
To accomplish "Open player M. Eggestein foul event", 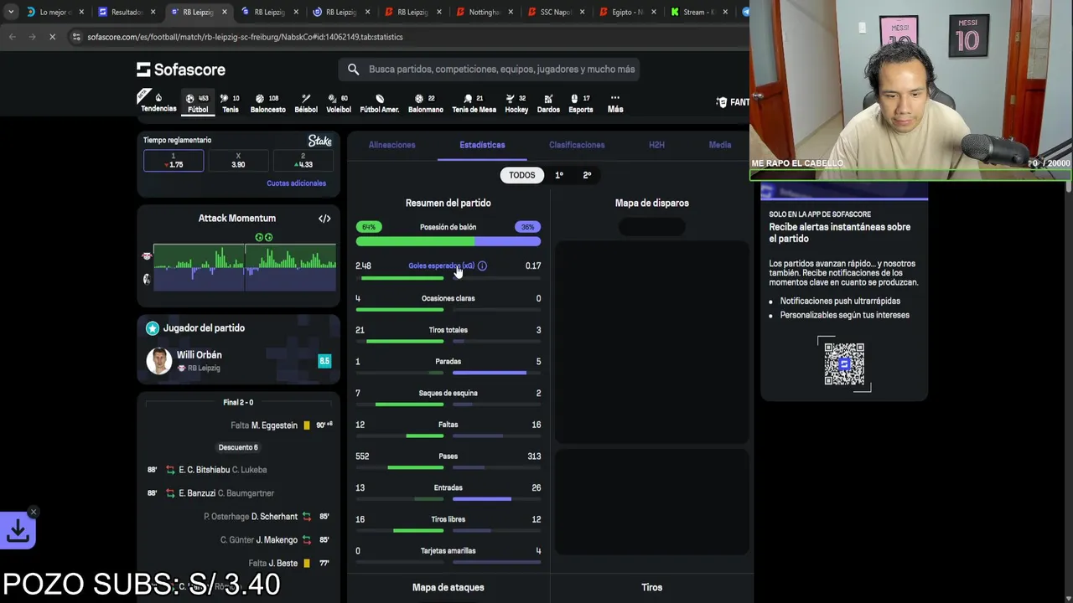I will 274,425.
